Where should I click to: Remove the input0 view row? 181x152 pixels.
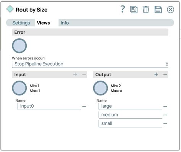(84, 106)
